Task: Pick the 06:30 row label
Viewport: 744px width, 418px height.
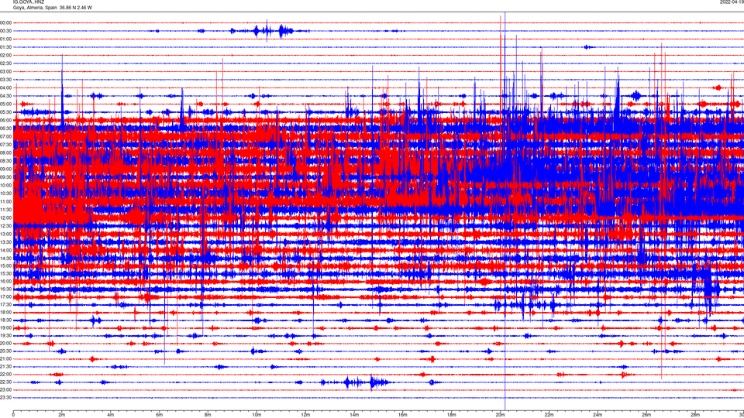Action: click(x=5, y=128)
